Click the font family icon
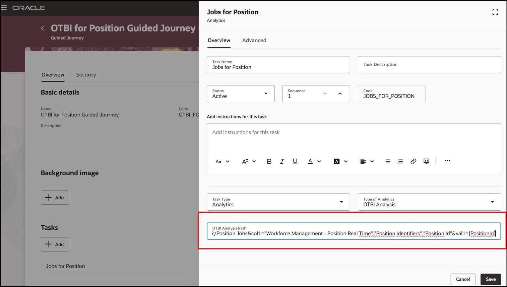 click(x=218, y=162)
